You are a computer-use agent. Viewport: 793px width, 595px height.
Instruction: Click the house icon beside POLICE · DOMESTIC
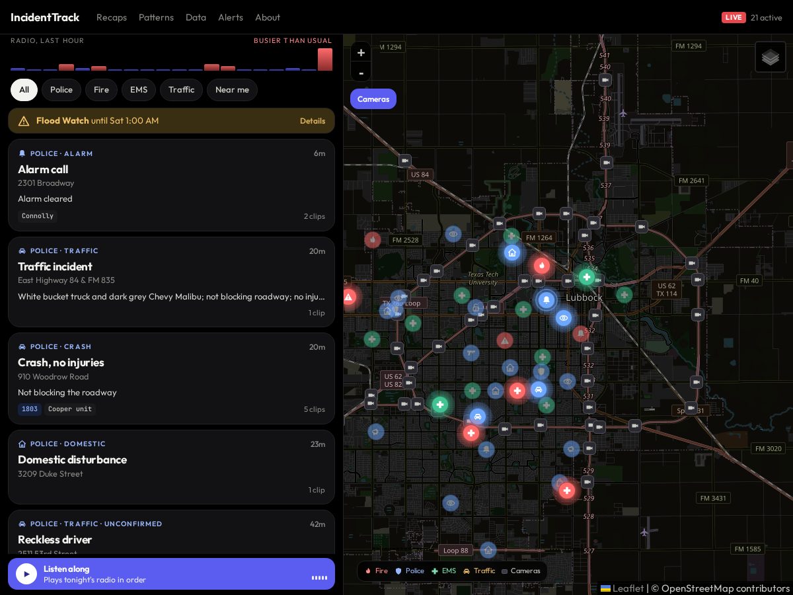(22, 444)
